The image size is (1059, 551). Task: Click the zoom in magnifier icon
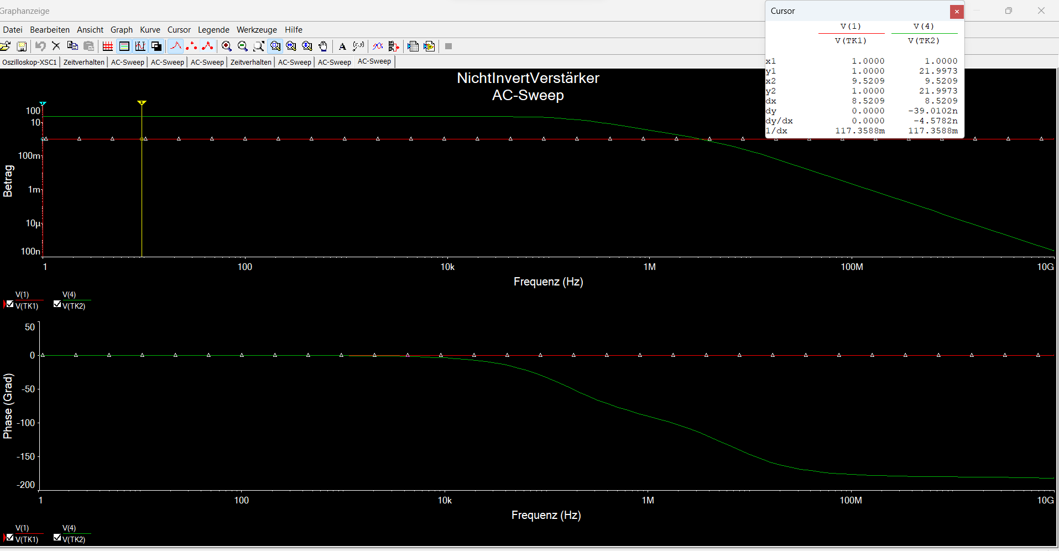[226, 46]
